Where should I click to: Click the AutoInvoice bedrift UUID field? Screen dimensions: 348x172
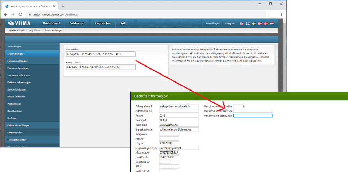pyautogui.click(x=253, y=111)
